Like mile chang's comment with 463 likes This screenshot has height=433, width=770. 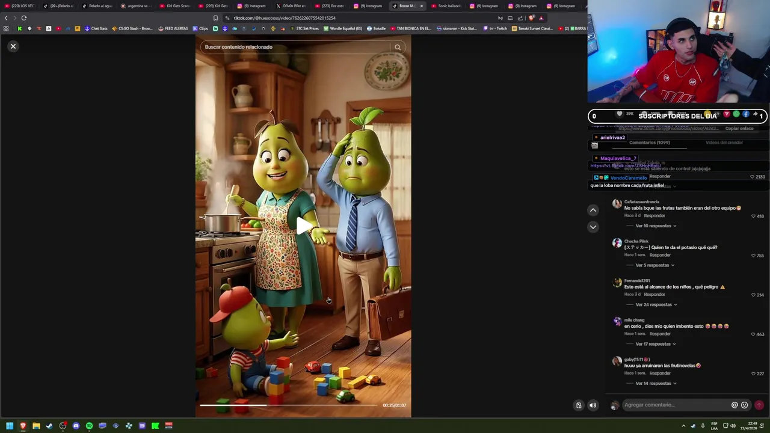753,334
